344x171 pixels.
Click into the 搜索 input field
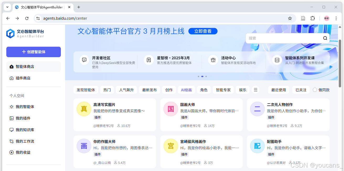tap(285, 38)
